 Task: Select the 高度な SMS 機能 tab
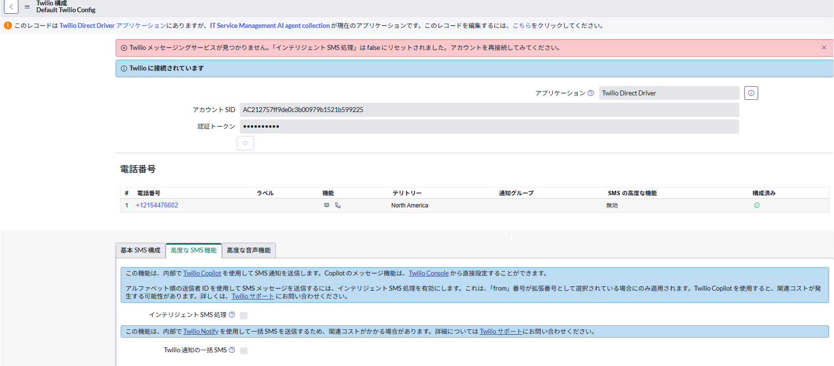194,251
